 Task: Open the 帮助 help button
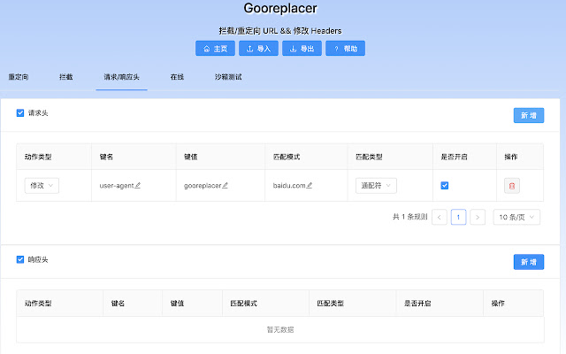(345, 49)
